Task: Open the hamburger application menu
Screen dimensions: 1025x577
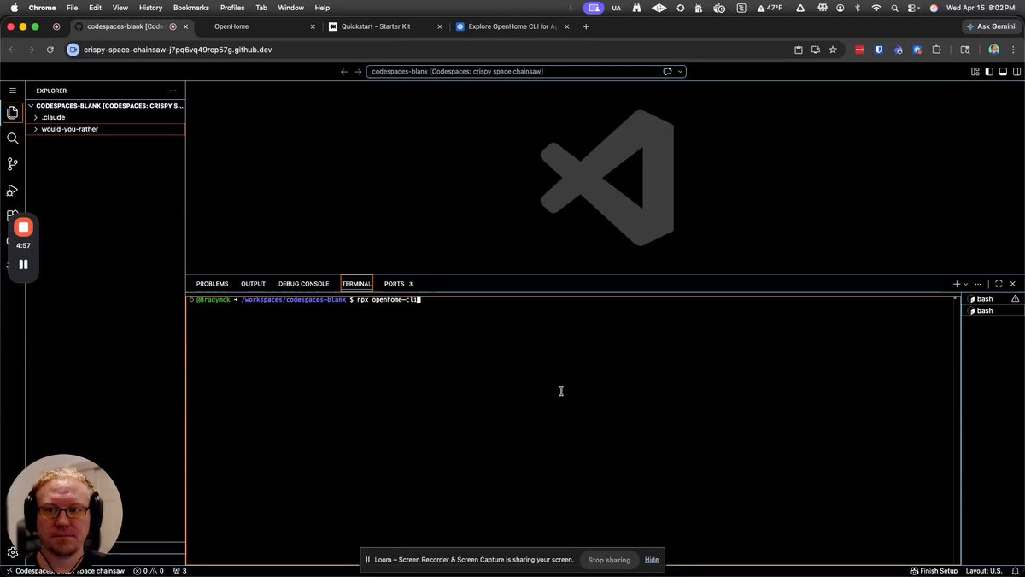Action: point(12,90)
